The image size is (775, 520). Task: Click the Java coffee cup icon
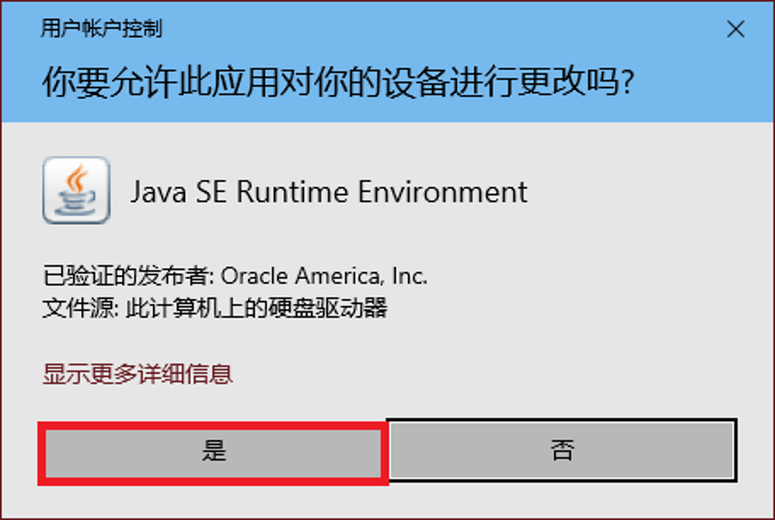click(77, 191)
